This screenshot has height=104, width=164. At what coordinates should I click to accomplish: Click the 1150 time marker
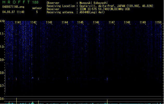(158, 22)
